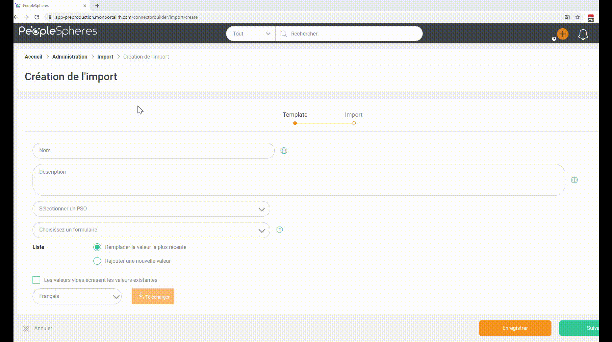The height and width of the screenshot is (342, 612).
Task: Click into the Nom input field
Action: pyautogui.click(x=154, y=151)
